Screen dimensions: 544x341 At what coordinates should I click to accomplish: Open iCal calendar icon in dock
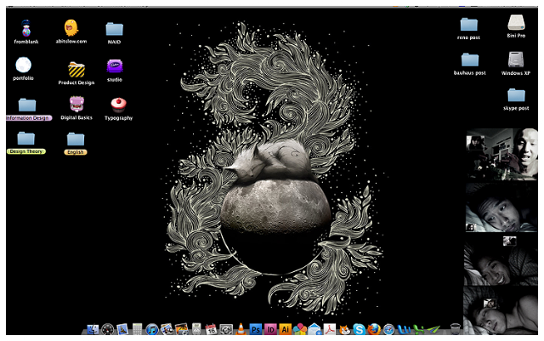(x=211, y=329)
